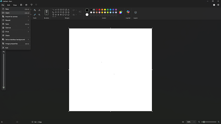
Task: Click the fit to window icon
Action: coord(183,122)
